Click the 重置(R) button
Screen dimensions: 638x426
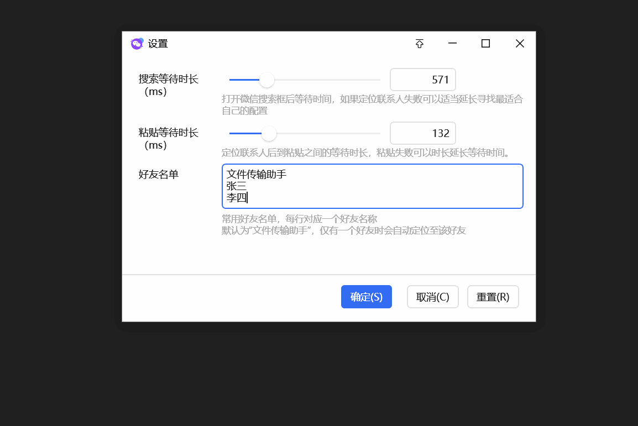tap(493, 297)
